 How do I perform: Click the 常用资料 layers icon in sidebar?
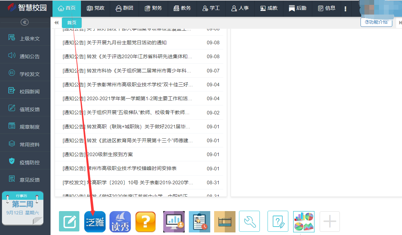pyautogui.click(x=12, y=143)
